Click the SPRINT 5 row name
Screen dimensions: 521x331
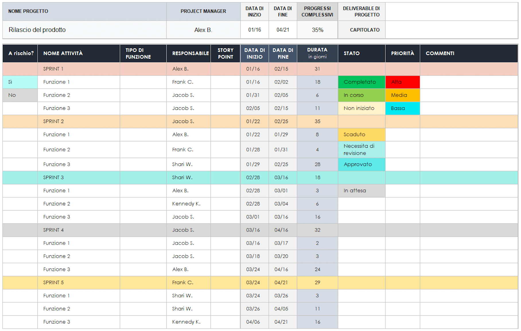pos(53,283)
